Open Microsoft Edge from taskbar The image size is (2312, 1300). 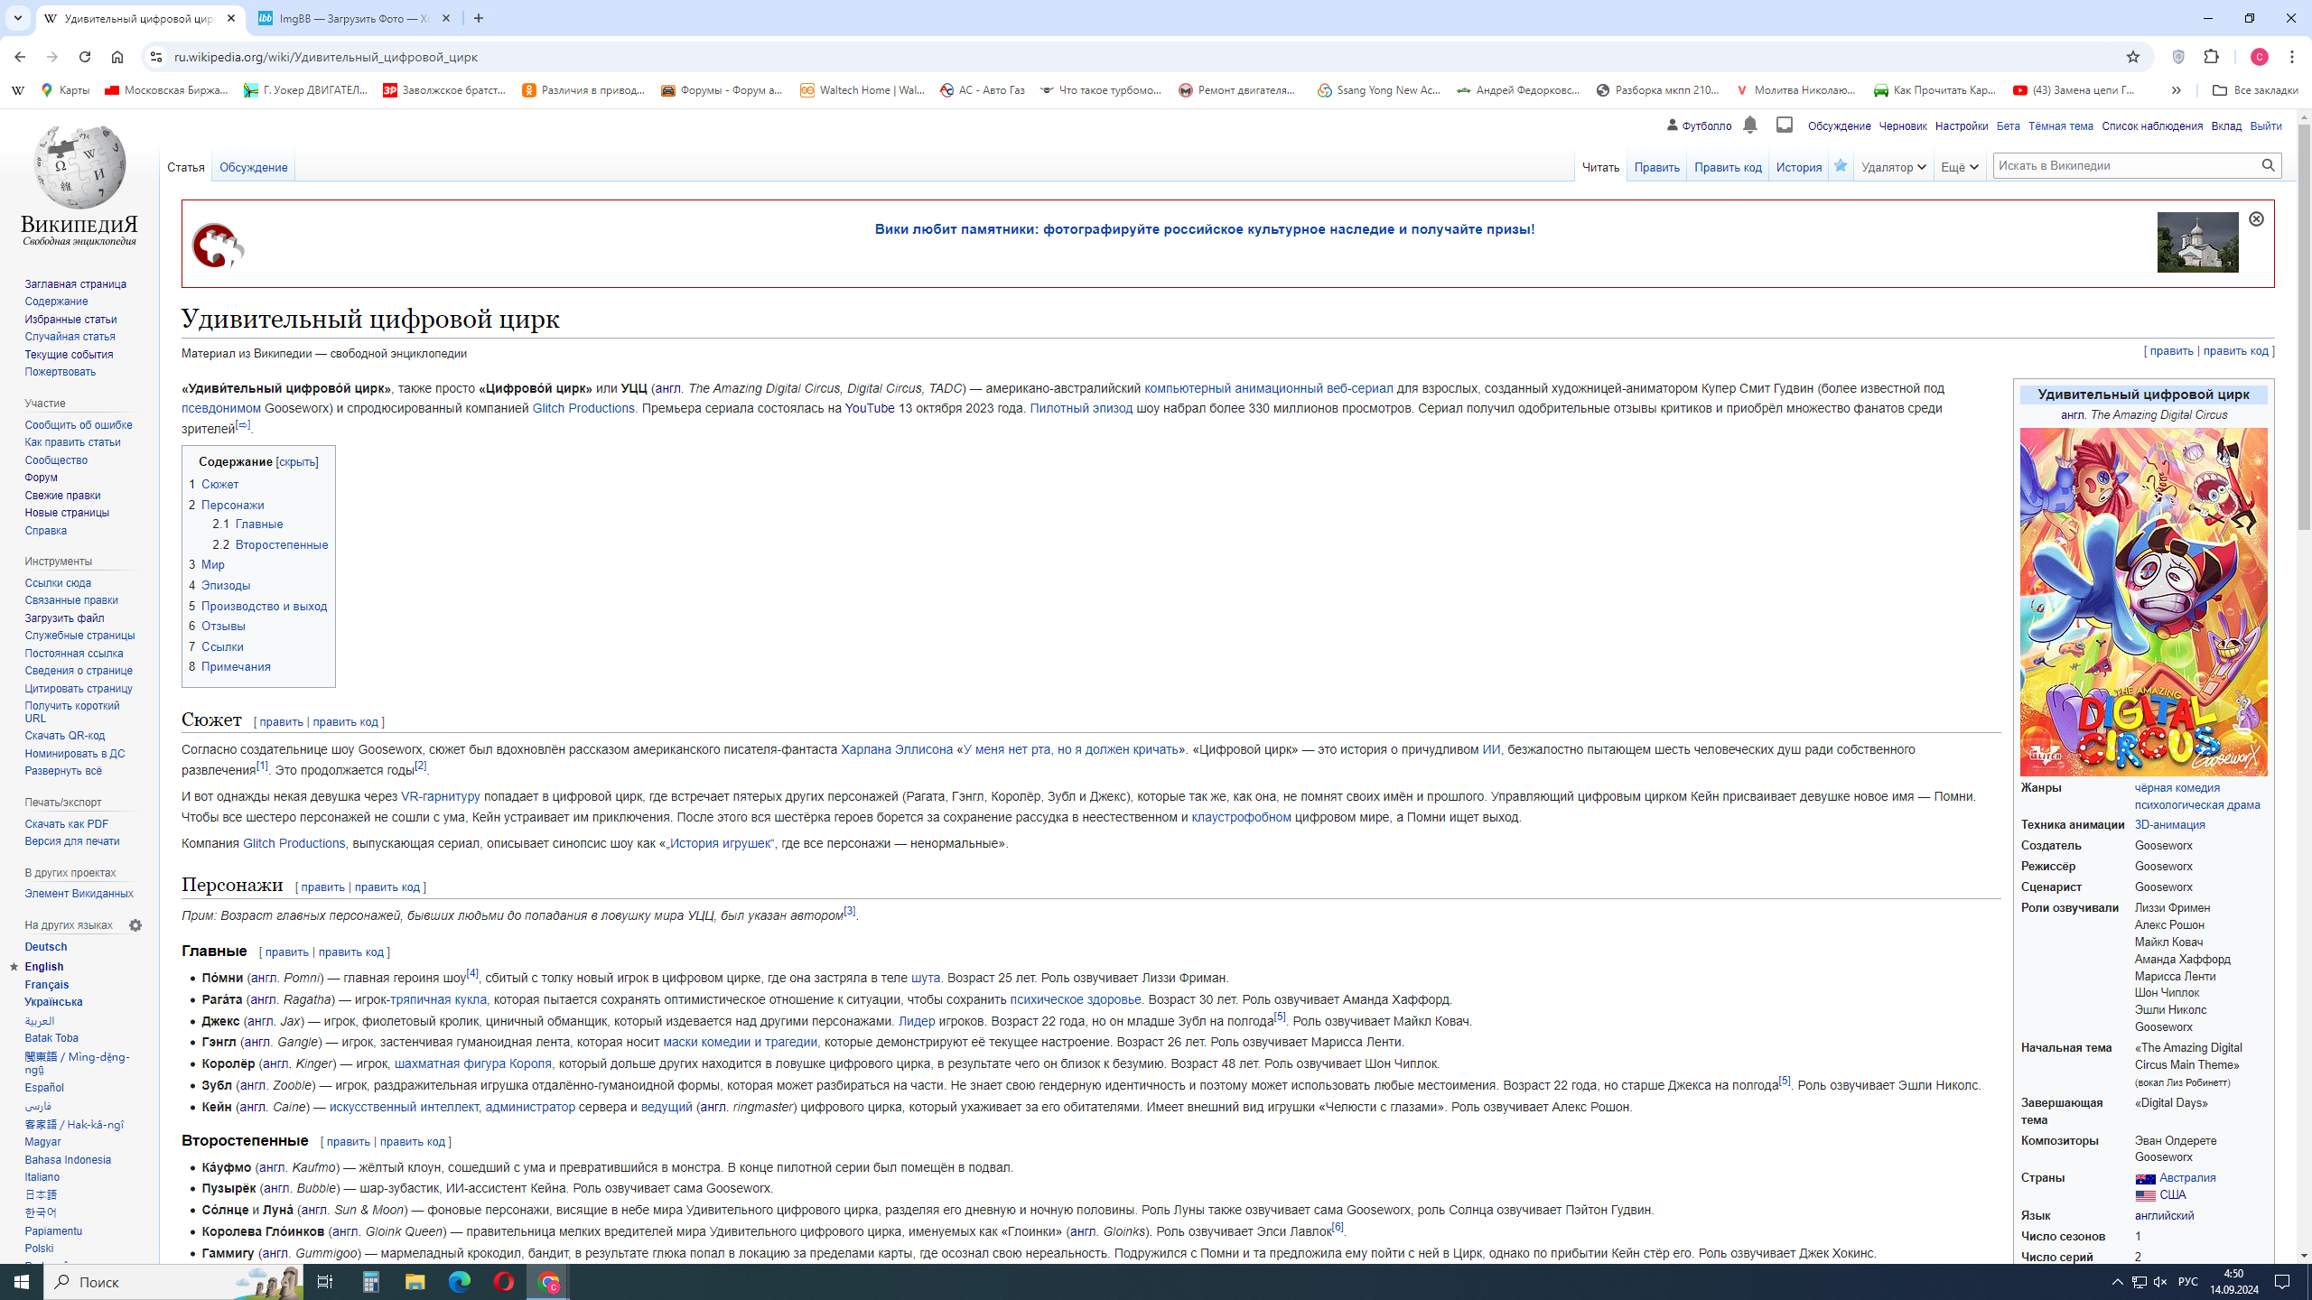pos(459,1282)
